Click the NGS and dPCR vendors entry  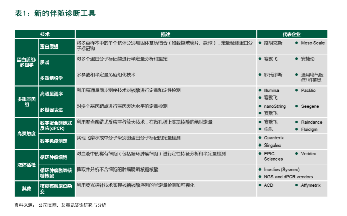click(x=288, y=176)
